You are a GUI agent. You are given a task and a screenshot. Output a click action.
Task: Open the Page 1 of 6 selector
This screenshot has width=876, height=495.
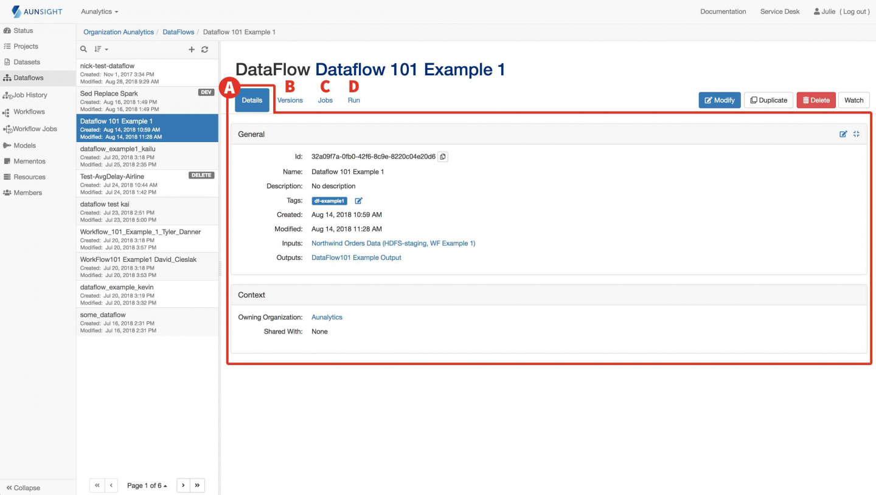pyautogui.click(x=147, y=485)
